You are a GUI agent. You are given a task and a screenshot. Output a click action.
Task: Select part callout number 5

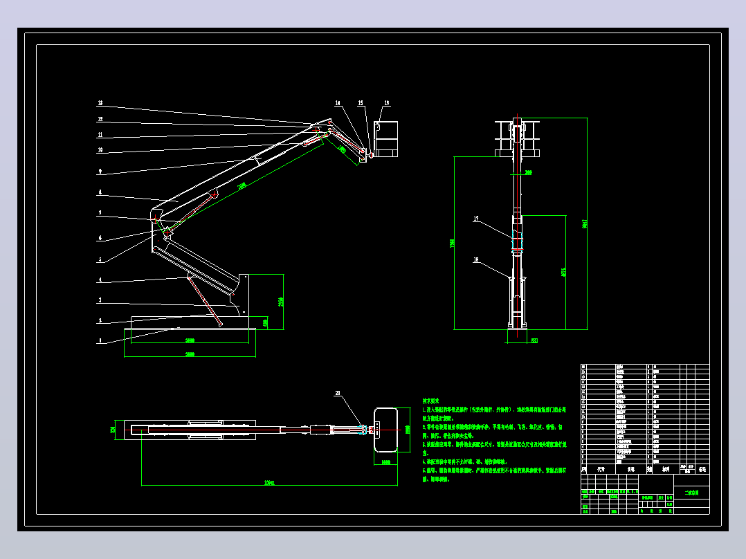[x=100, y=259]
